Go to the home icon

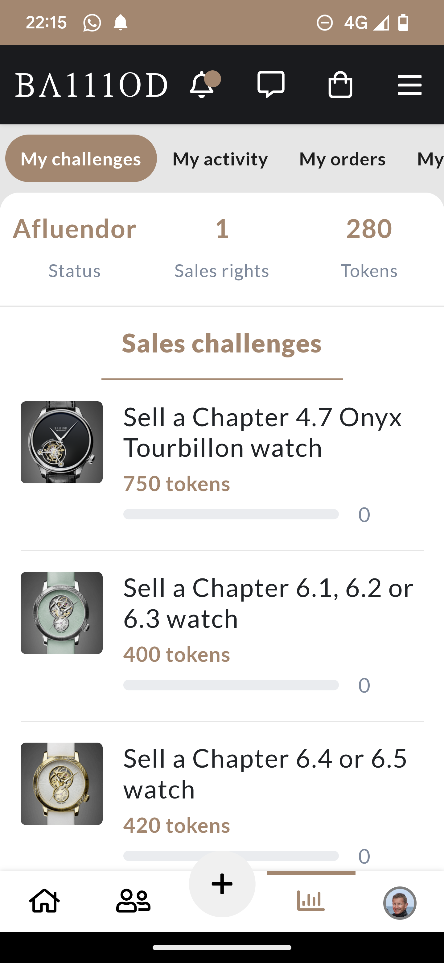click(x=44, y=901)
